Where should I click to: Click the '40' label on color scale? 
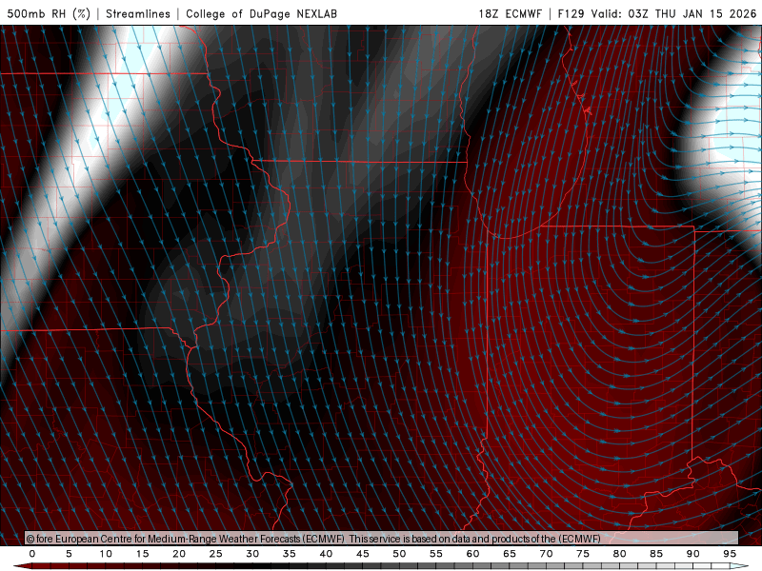coord(326,554)
